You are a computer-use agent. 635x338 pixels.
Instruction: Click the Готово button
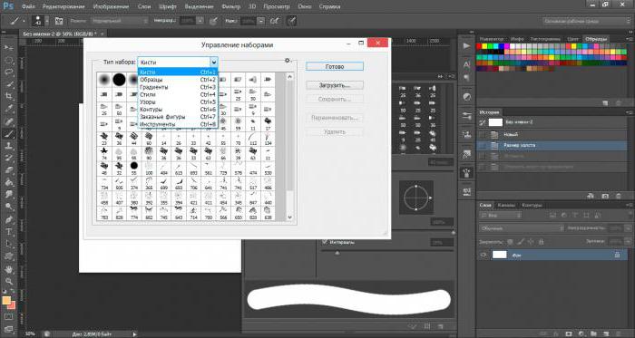335,66
